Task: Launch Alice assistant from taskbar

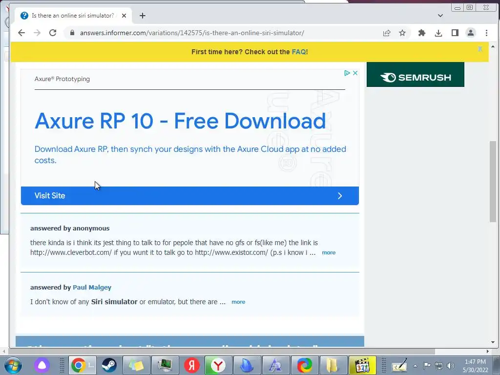Action: (42, 365)
